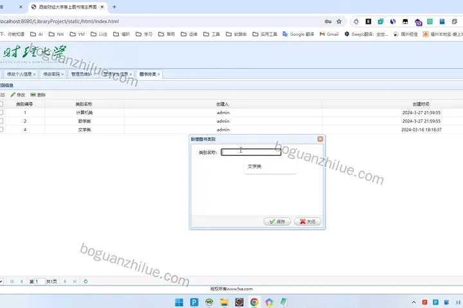This screenshot has width=463, height=308.
Task: Open File Explorer from the taskbar
Action: (x=224, y=302)
